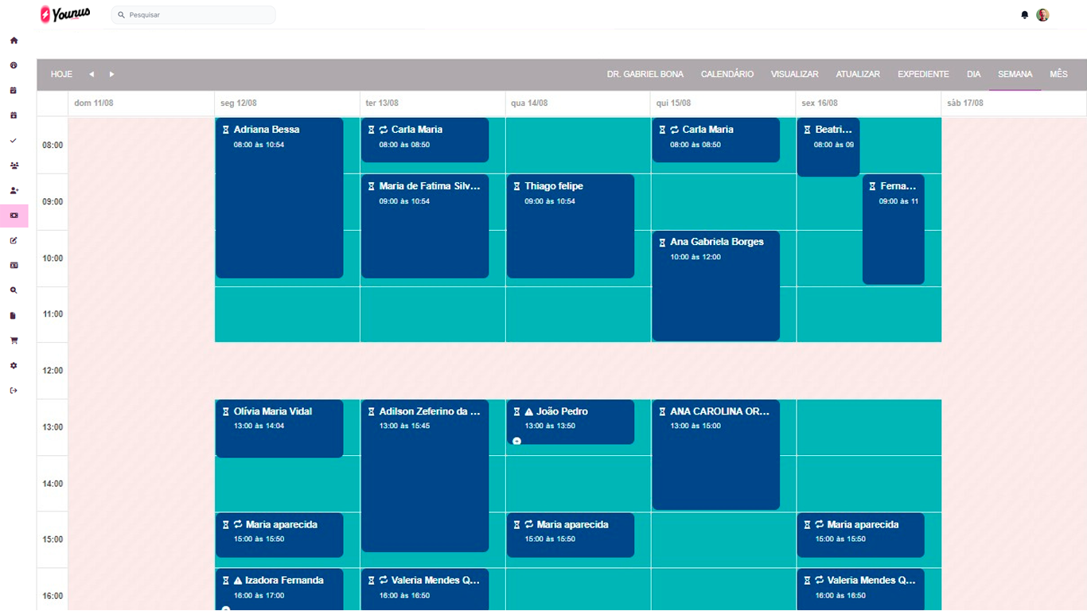Image resolution: width=1087 pixels, height=611 pixels.
Task: Click the ATUALIZAR button
Action: pyautogui.click(x=858, y=75)
